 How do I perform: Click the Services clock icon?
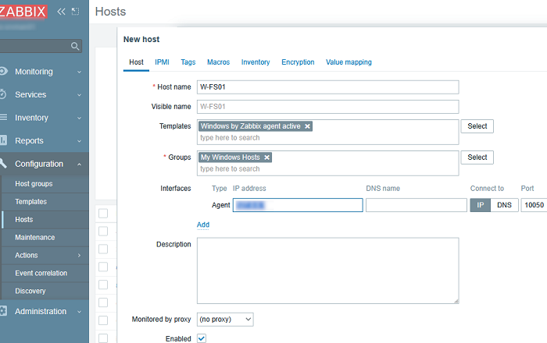coord(3,94)
